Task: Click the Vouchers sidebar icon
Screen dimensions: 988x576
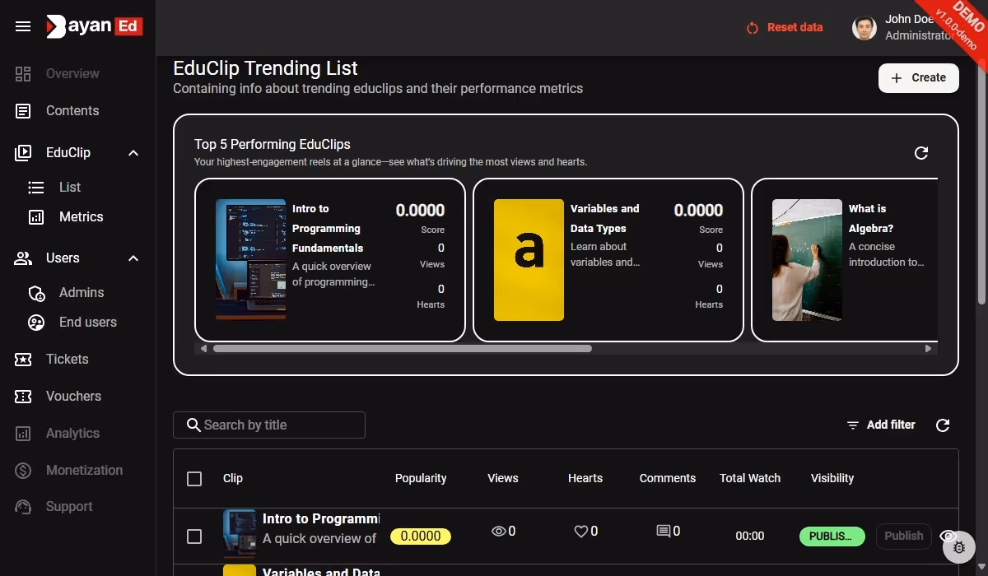Action: click(23, 396)
